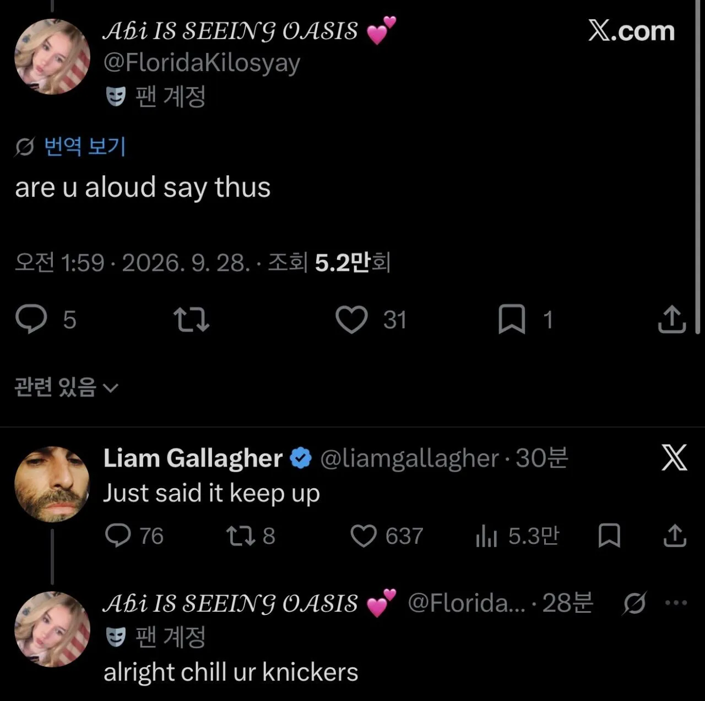Open top profile avatar of FloridaKilosyay
The image size is (705, 701).
(x=52, y=57)
